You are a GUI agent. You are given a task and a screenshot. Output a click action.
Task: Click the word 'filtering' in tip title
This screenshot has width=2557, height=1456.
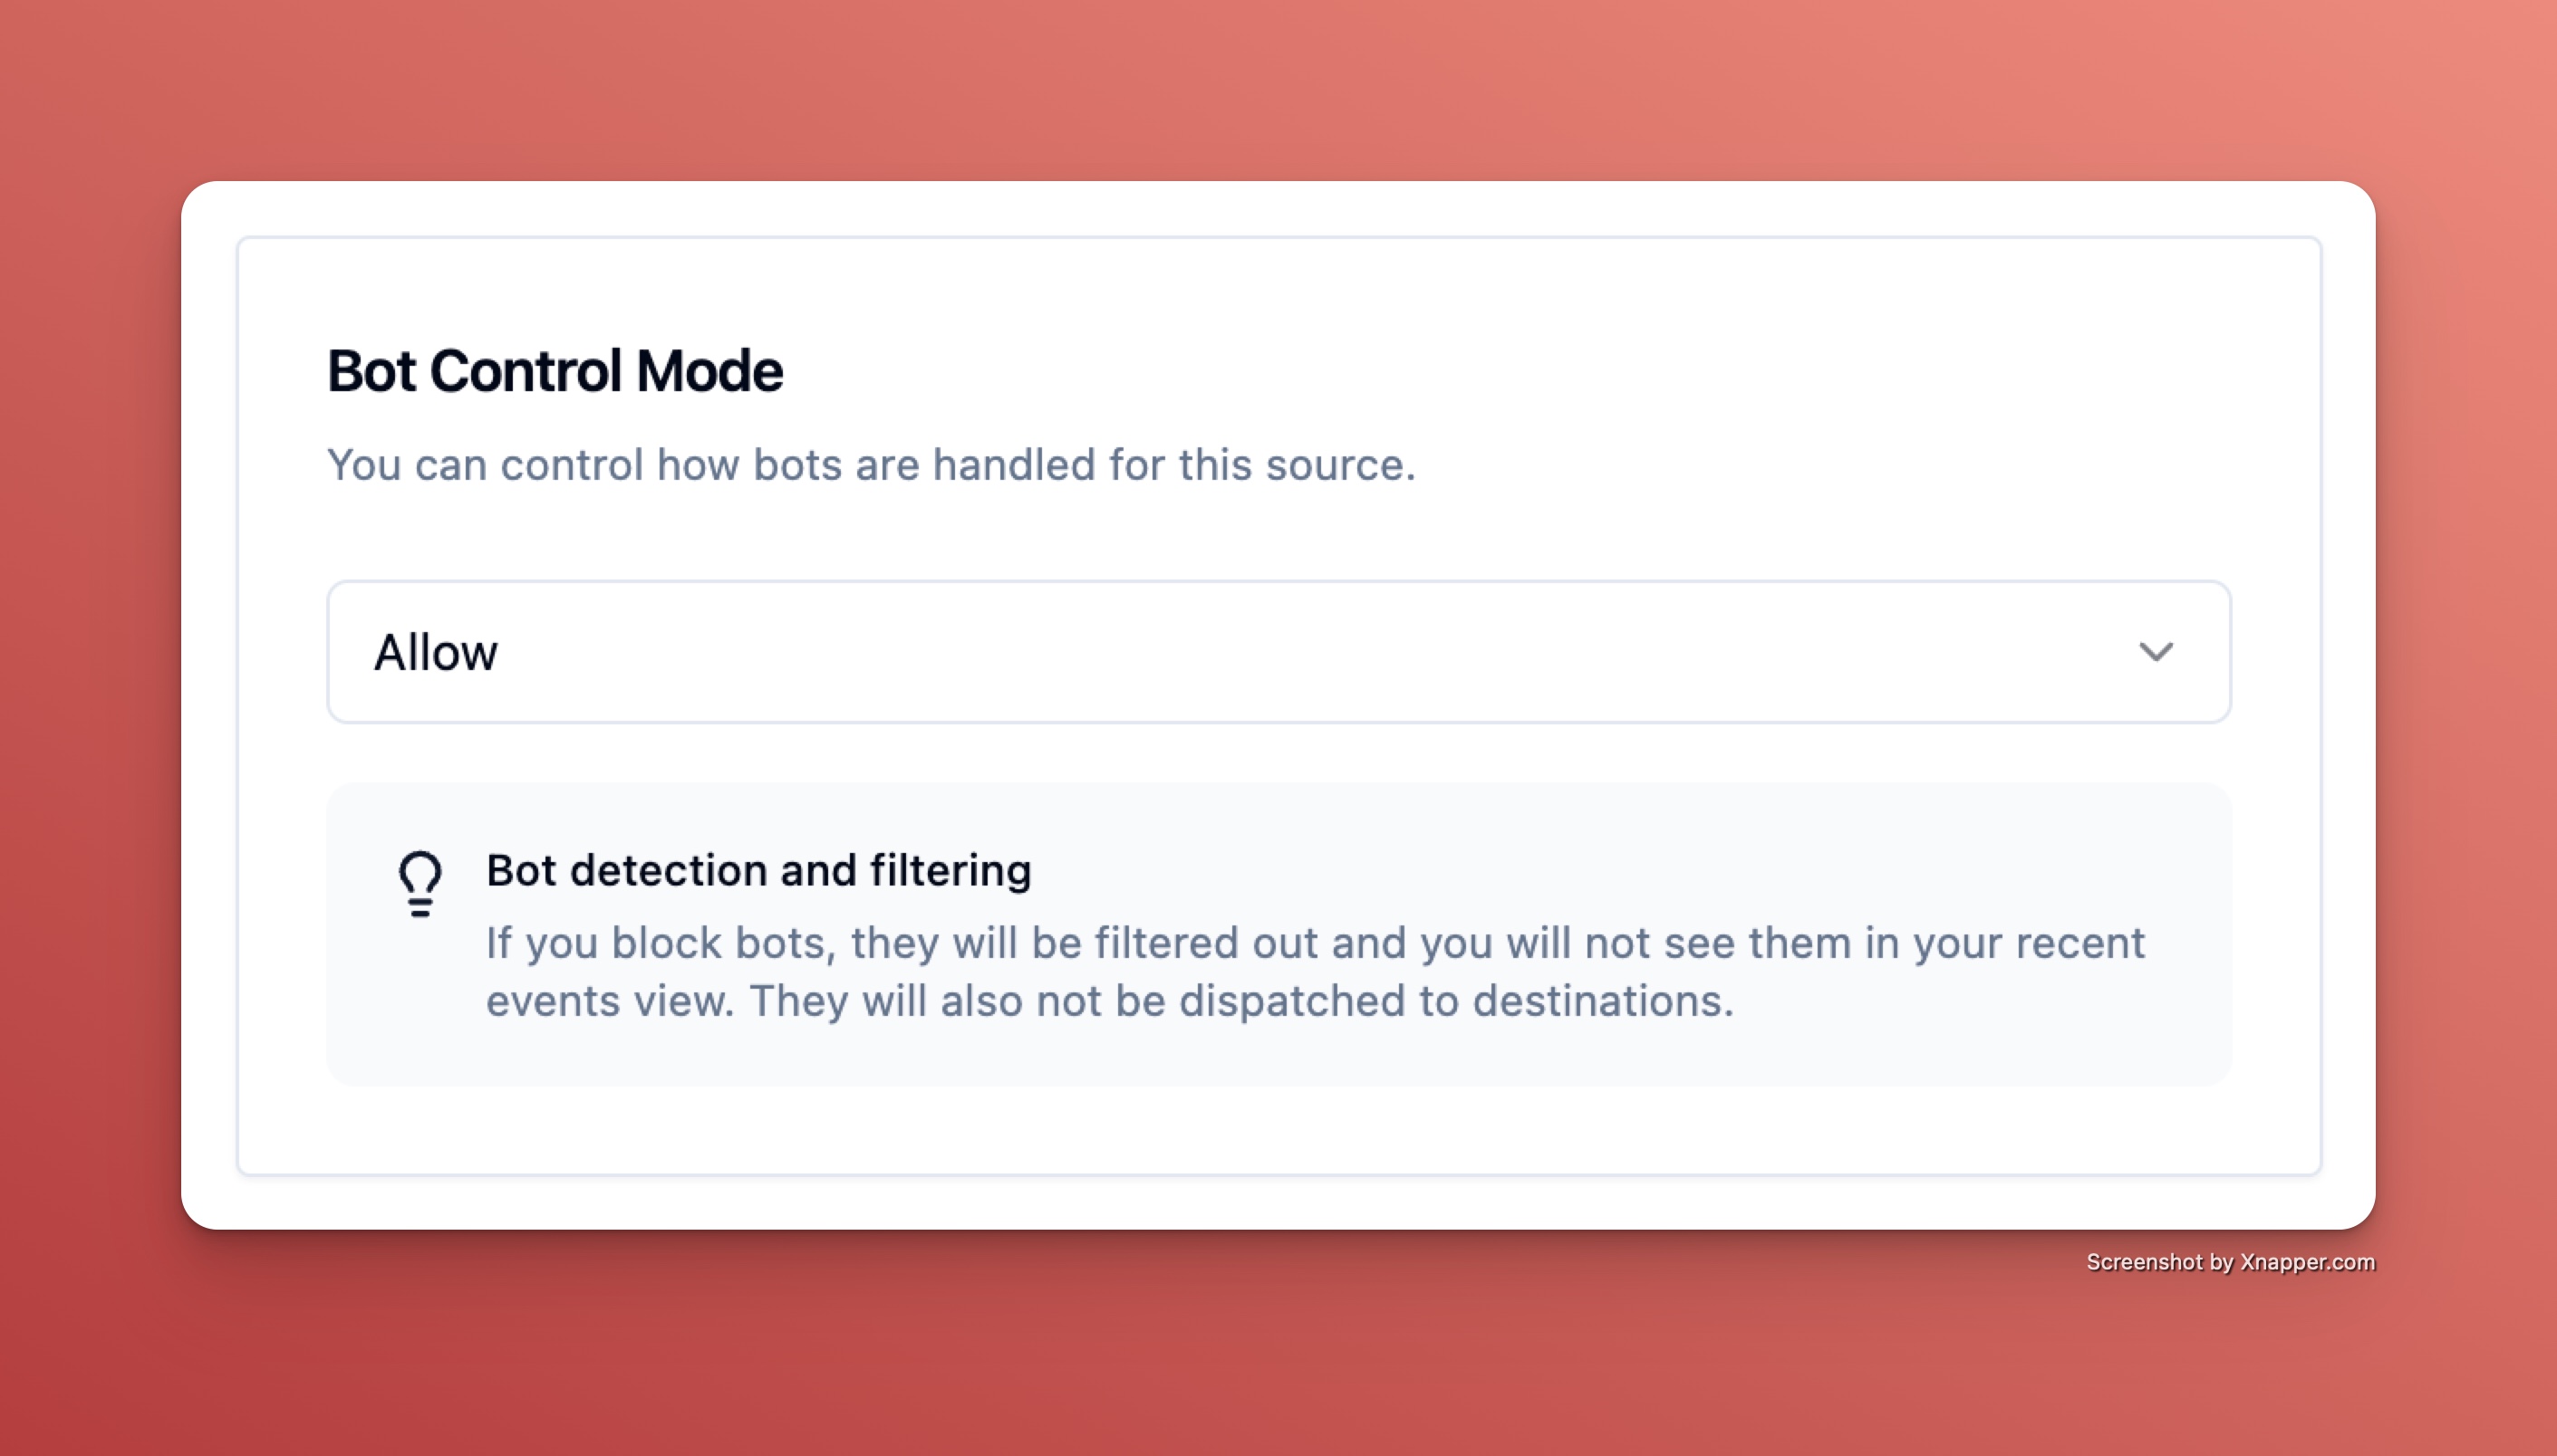[x=950, y=870]
